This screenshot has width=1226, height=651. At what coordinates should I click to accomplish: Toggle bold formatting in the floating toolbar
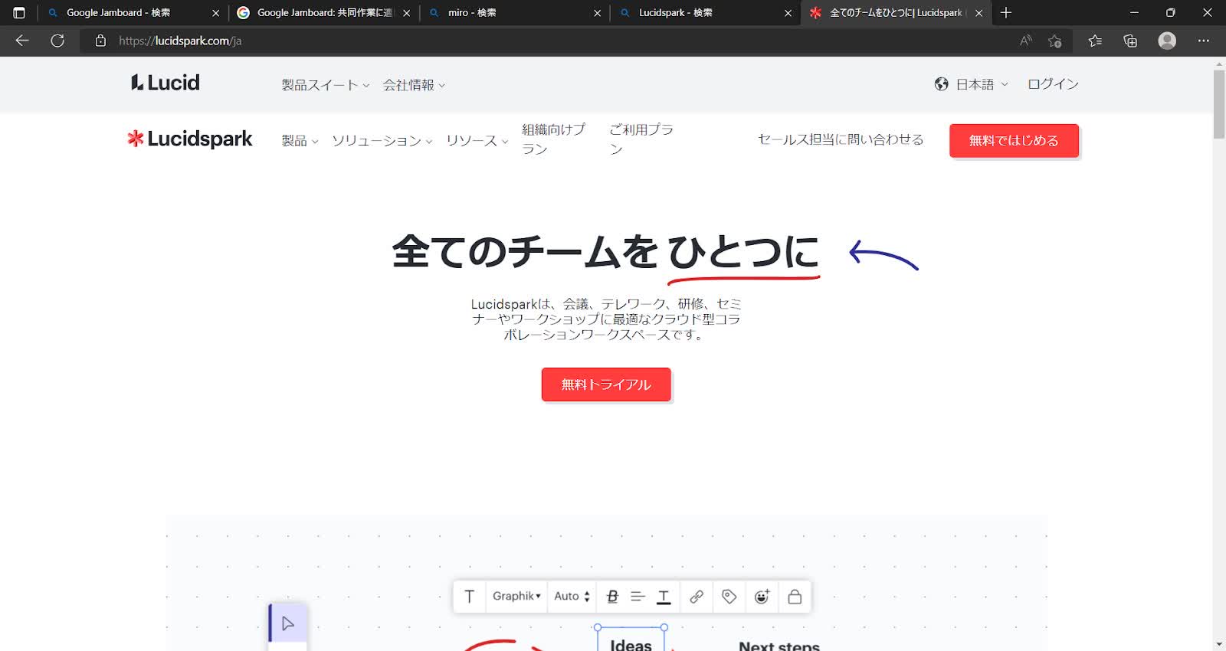[611, 597]
